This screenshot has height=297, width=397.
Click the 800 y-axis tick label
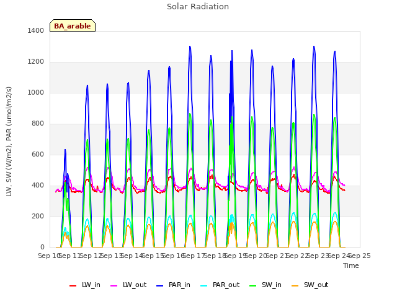point(38,124)
